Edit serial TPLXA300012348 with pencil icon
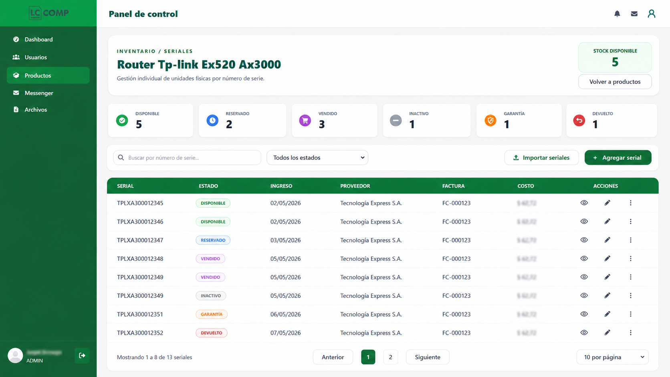 click(x=607, y=258)
